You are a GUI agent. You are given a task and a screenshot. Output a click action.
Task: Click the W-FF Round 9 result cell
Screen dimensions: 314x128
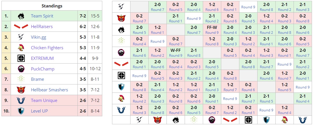pyautogui.click(x=175, y=53)
